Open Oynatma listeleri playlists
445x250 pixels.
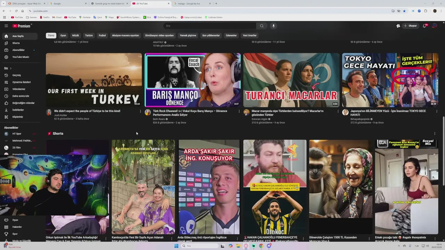[21, 82]
